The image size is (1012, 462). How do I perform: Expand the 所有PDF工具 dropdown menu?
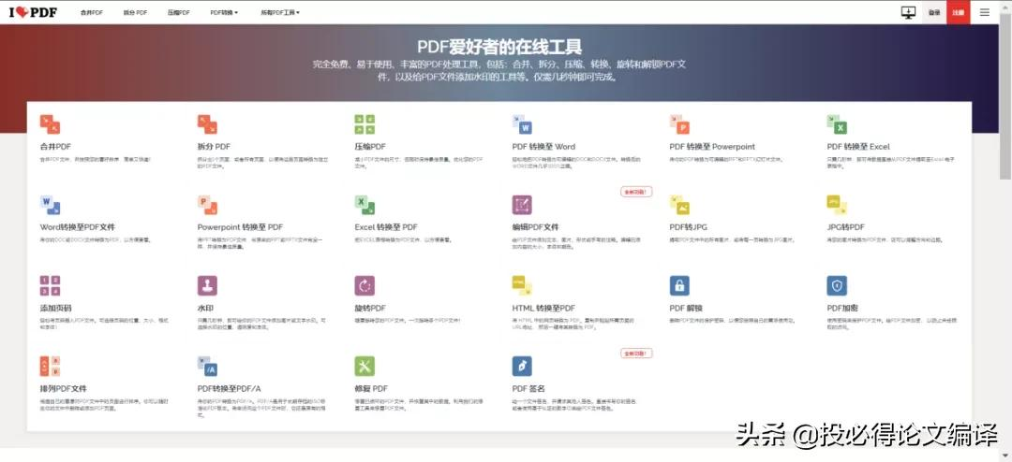[x=280, y=12]
